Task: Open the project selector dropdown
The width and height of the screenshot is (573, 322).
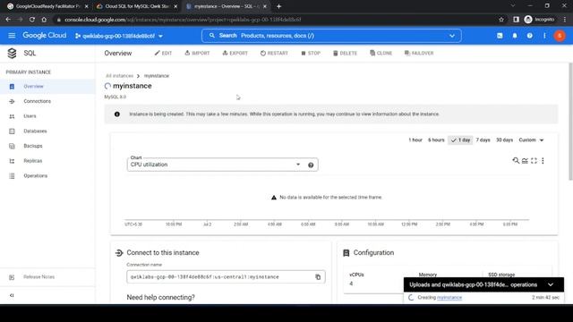Action: click(119, 36)
